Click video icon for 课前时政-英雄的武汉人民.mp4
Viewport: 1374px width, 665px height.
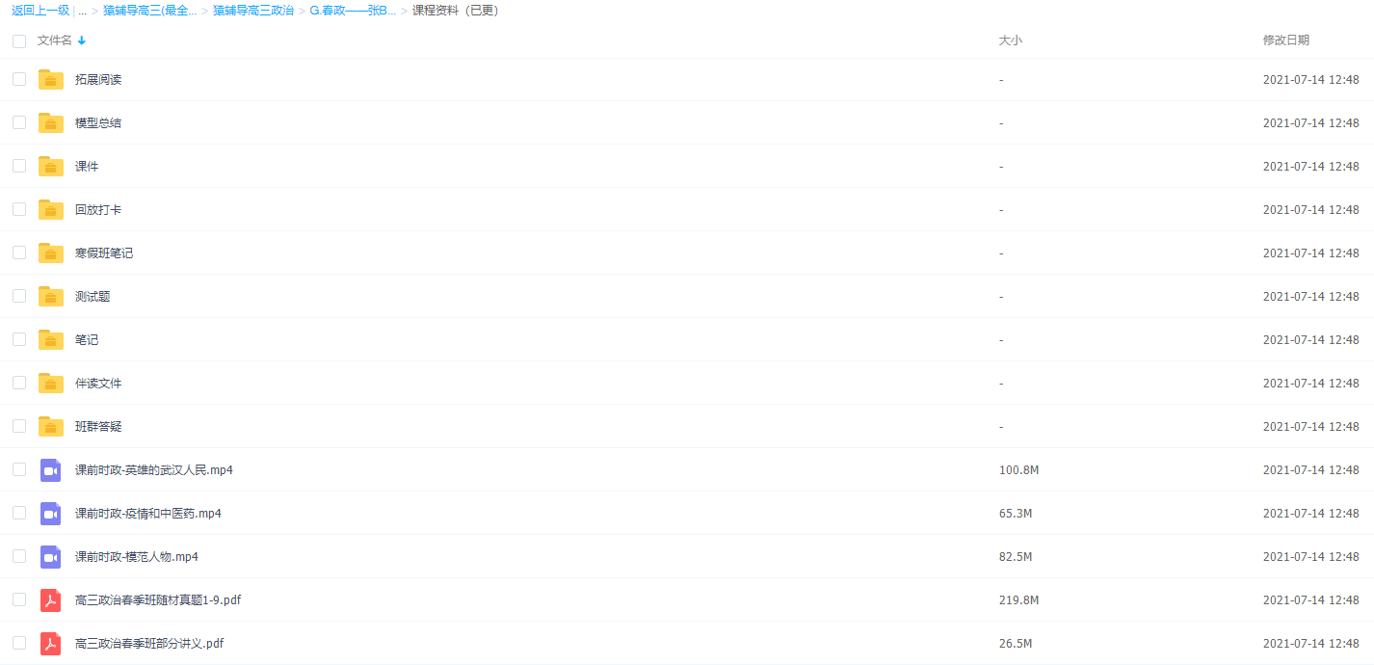click(51, 470)
